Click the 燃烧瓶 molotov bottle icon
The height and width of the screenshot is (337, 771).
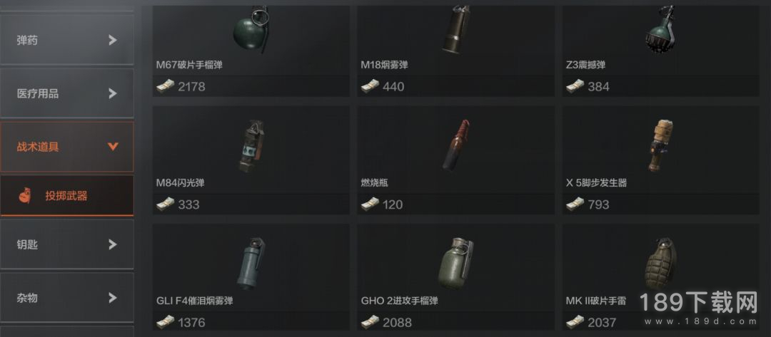point(455,145)
